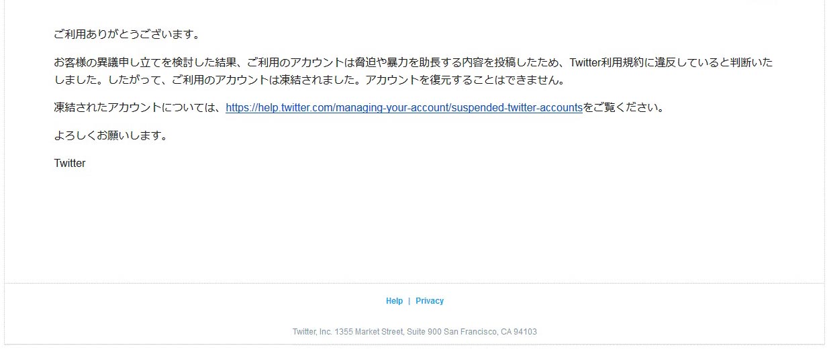827x358 pixels.
Task: Click the sentence アカウントを復元することはできません。
Action: [x=467, y=80]
